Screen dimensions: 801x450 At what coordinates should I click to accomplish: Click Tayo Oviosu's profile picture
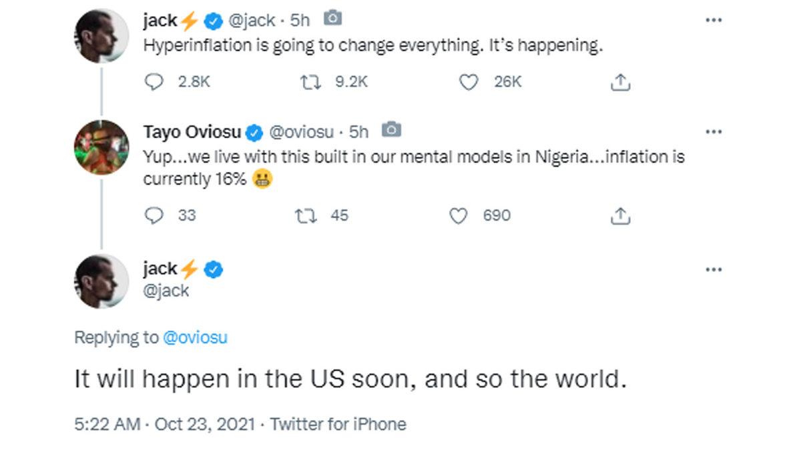pos(101,147)
